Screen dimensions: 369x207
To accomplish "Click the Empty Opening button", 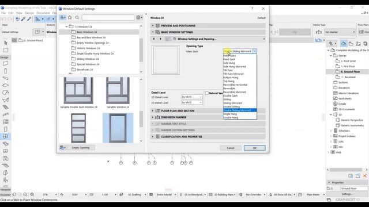I will [x=81, y=148].
